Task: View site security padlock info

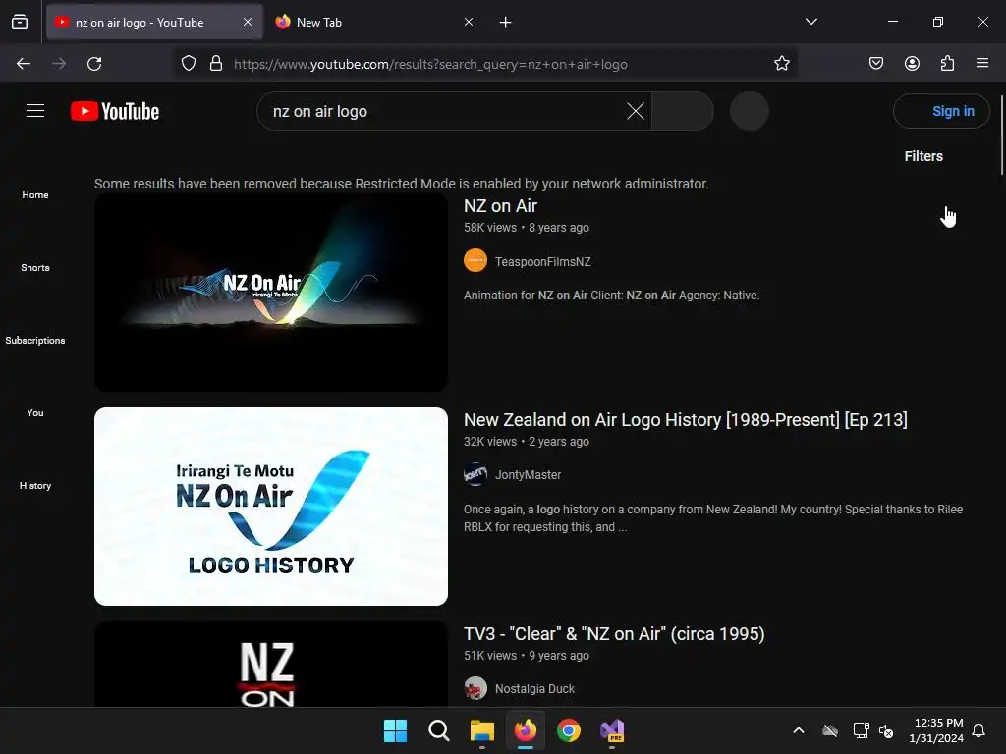Action: [216, 64]
